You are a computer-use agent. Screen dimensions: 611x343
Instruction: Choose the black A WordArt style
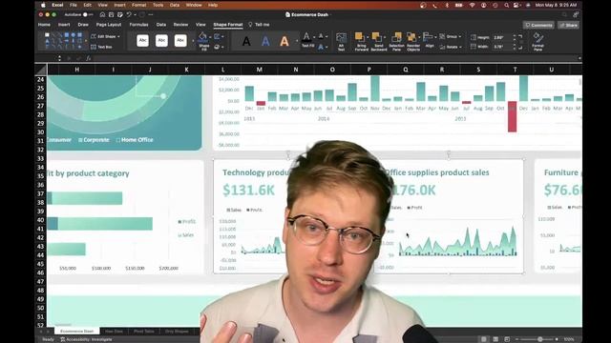coord(246,41)
